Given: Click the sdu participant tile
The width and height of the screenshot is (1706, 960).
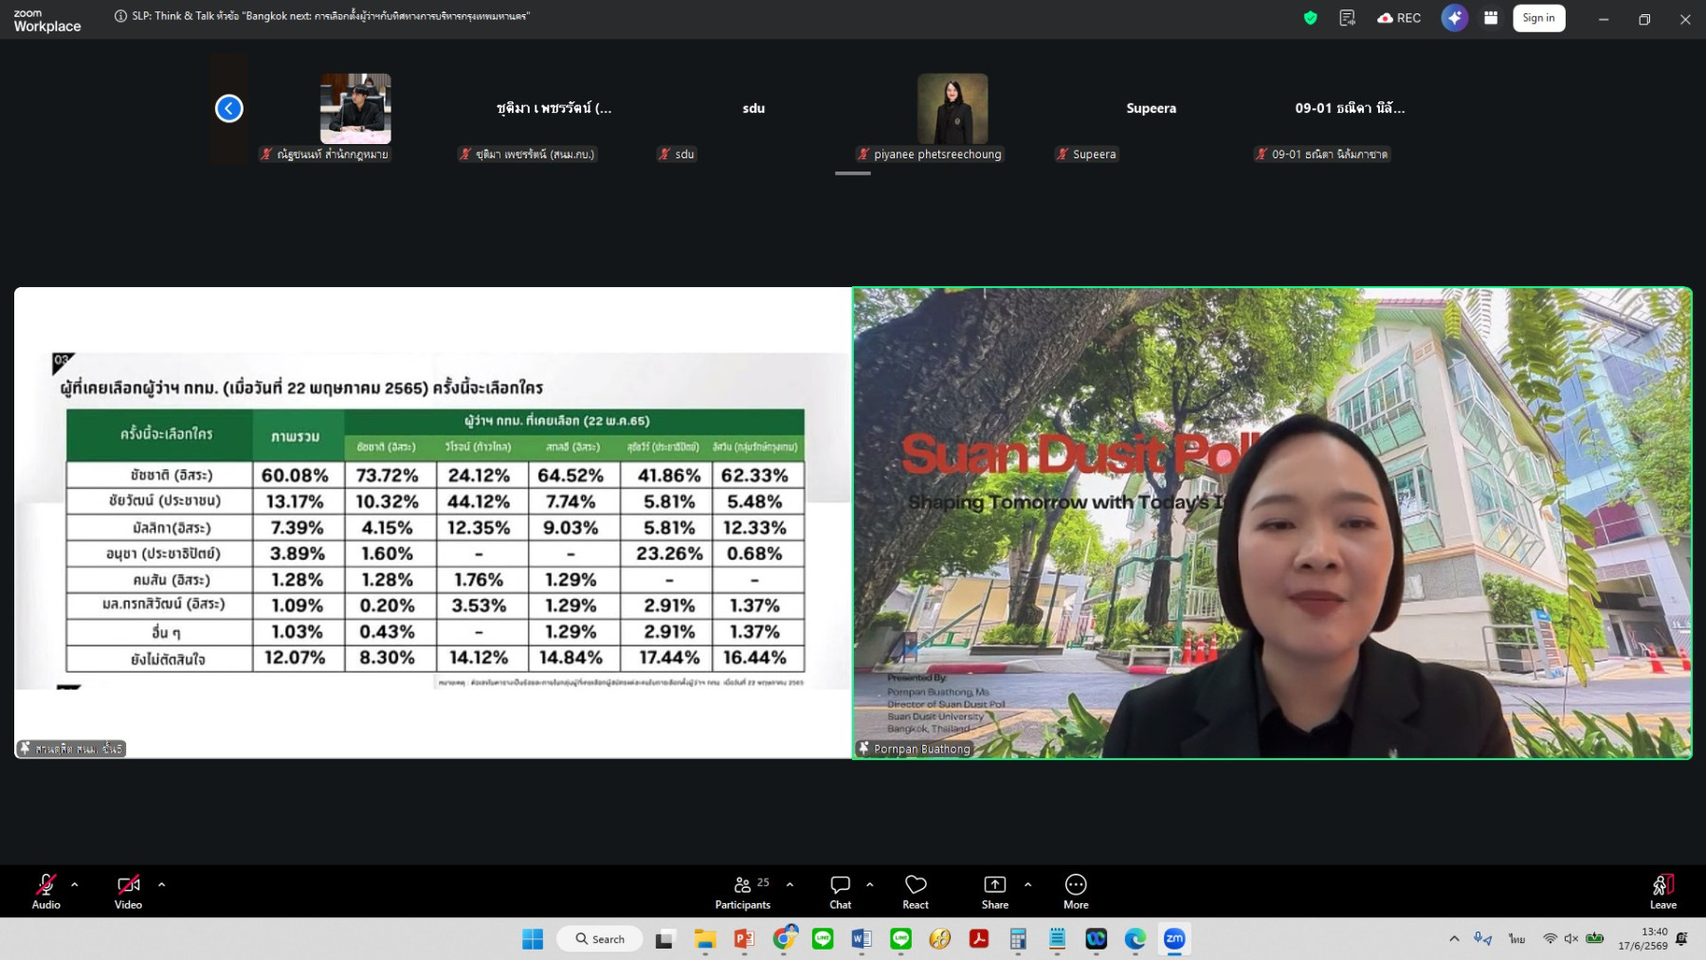Looking at the screenshot, I should point(753,109).
